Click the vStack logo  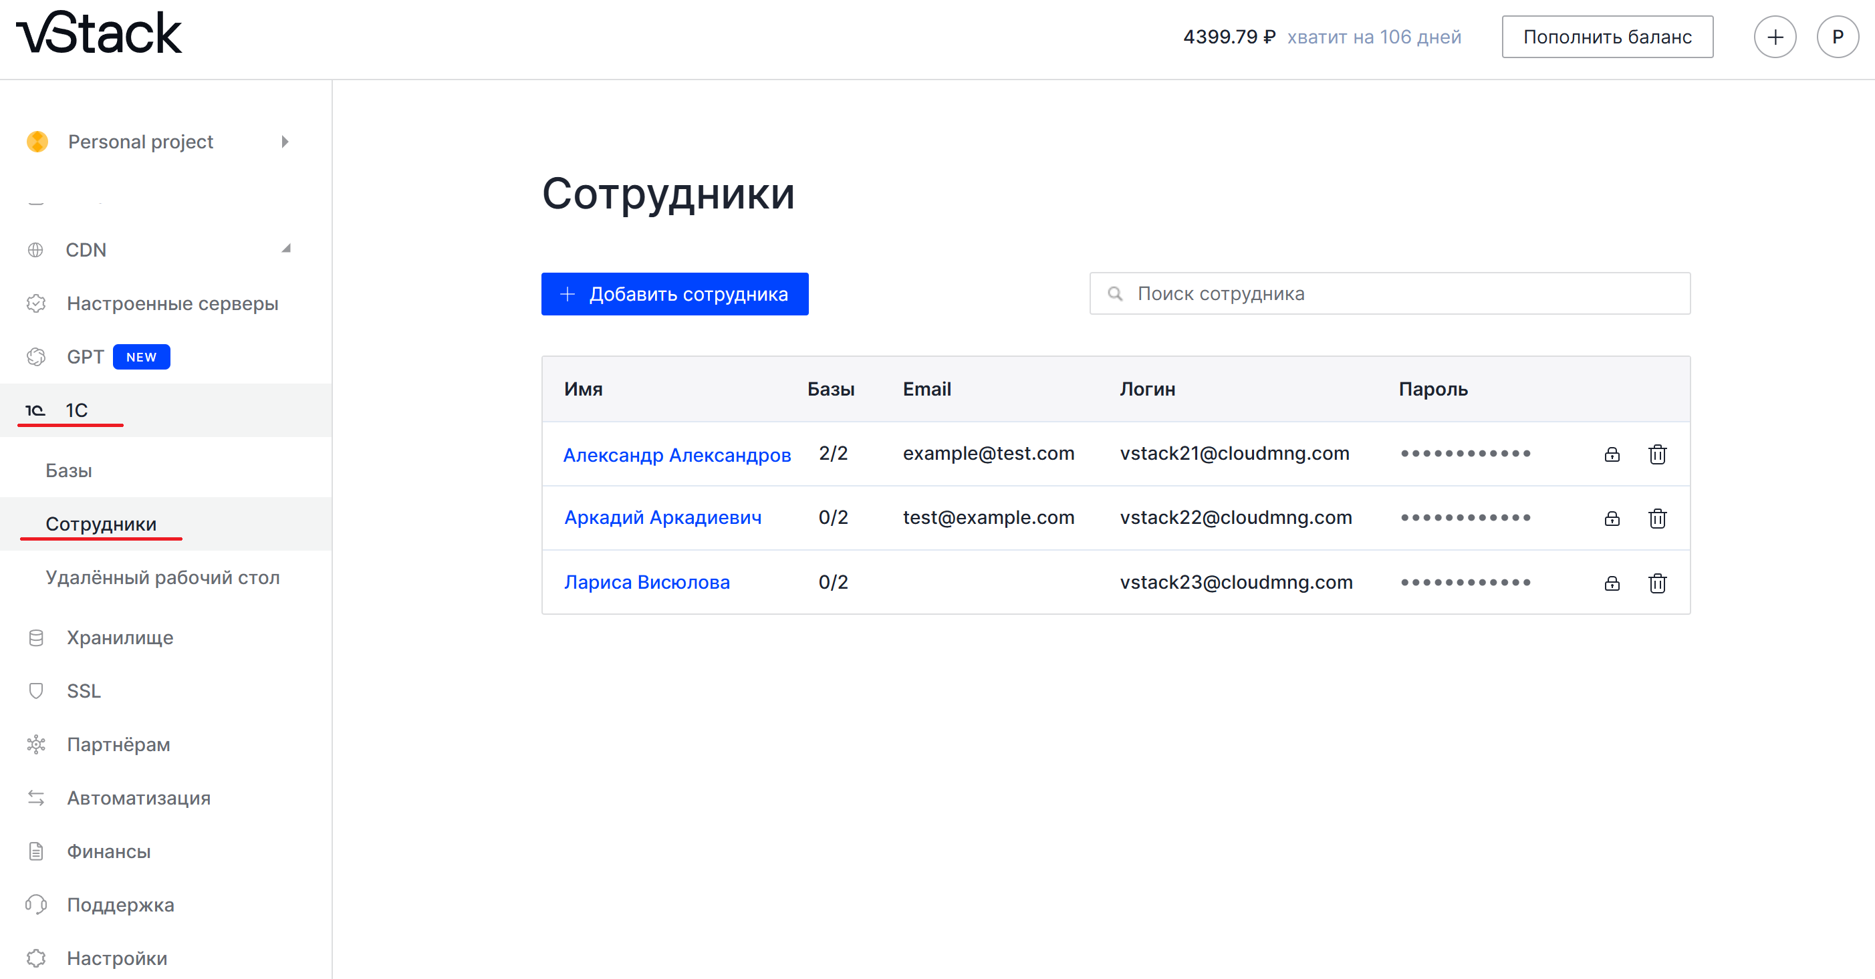point(99,33)
